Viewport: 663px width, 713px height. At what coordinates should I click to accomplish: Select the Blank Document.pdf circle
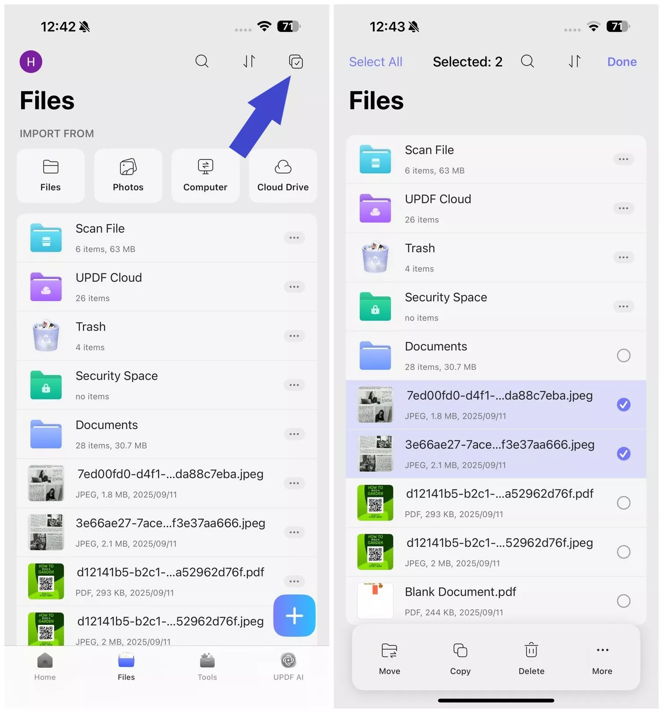tap(623, 601)
